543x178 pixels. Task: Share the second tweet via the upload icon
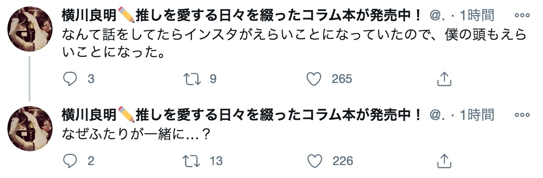point(444,161)
